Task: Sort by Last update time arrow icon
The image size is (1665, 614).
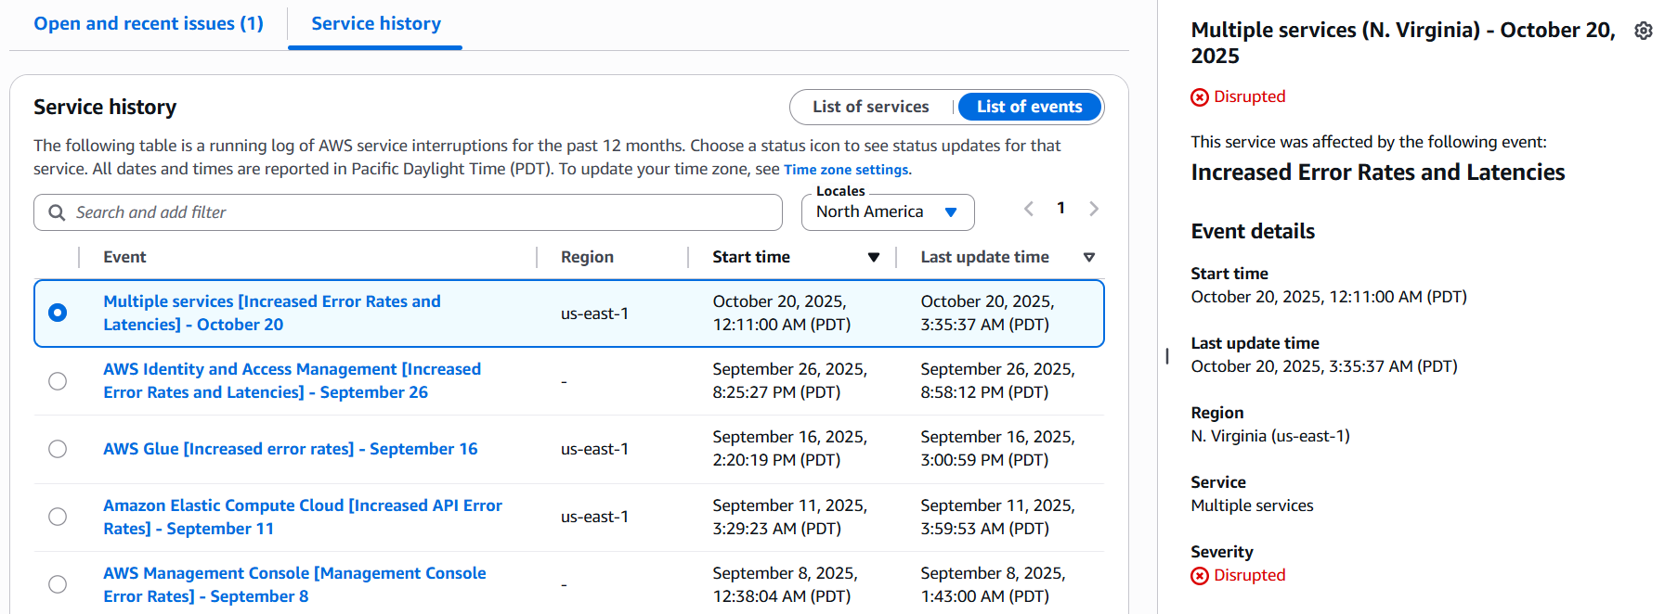Action: point(1088,258)
